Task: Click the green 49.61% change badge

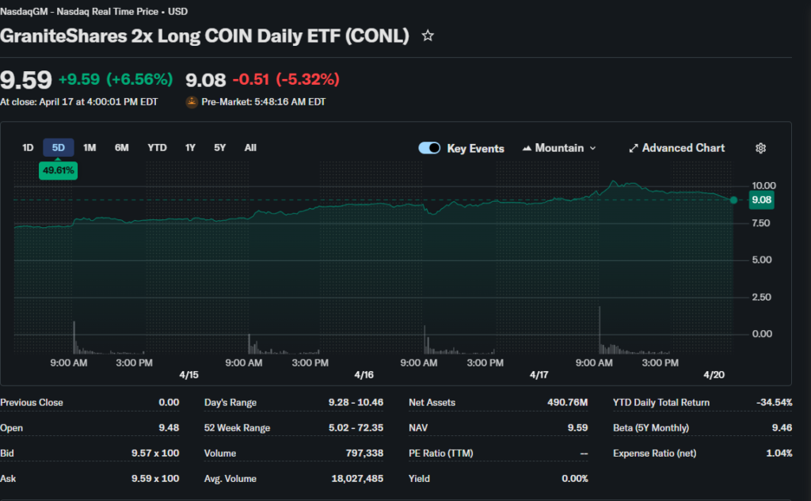Action: click(x=59, y=169)
